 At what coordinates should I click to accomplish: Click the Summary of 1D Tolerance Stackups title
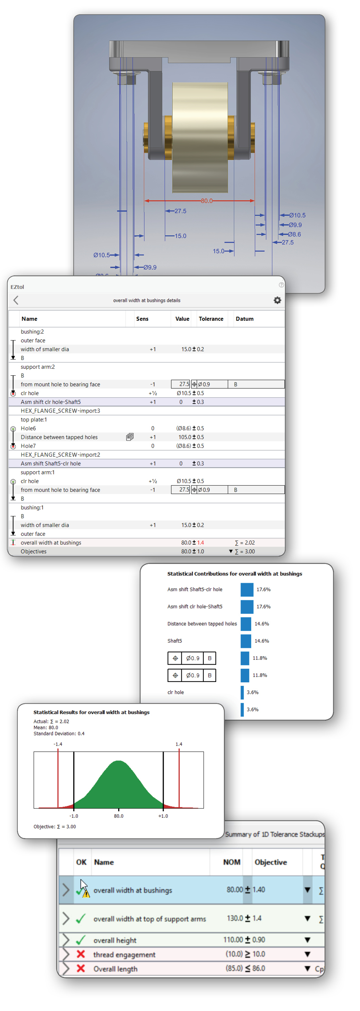point(275,834)
